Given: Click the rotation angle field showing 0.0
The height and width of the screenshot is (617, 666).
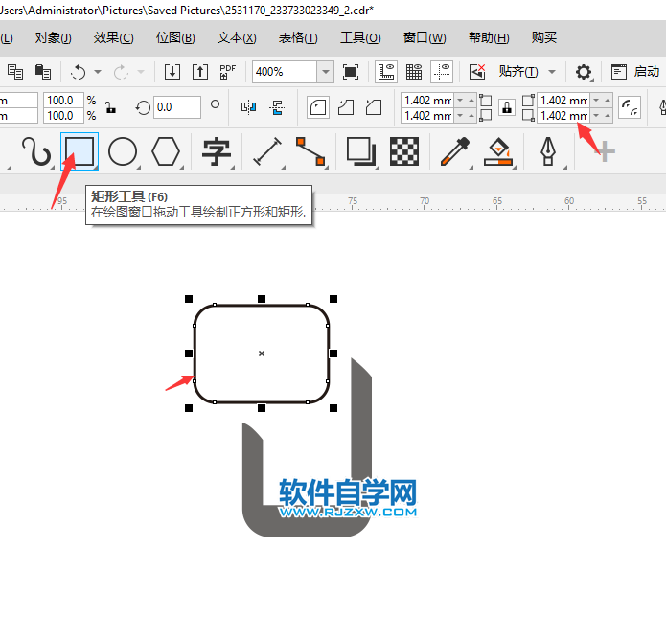Looking at the screenshot, I should coord(177,107).
